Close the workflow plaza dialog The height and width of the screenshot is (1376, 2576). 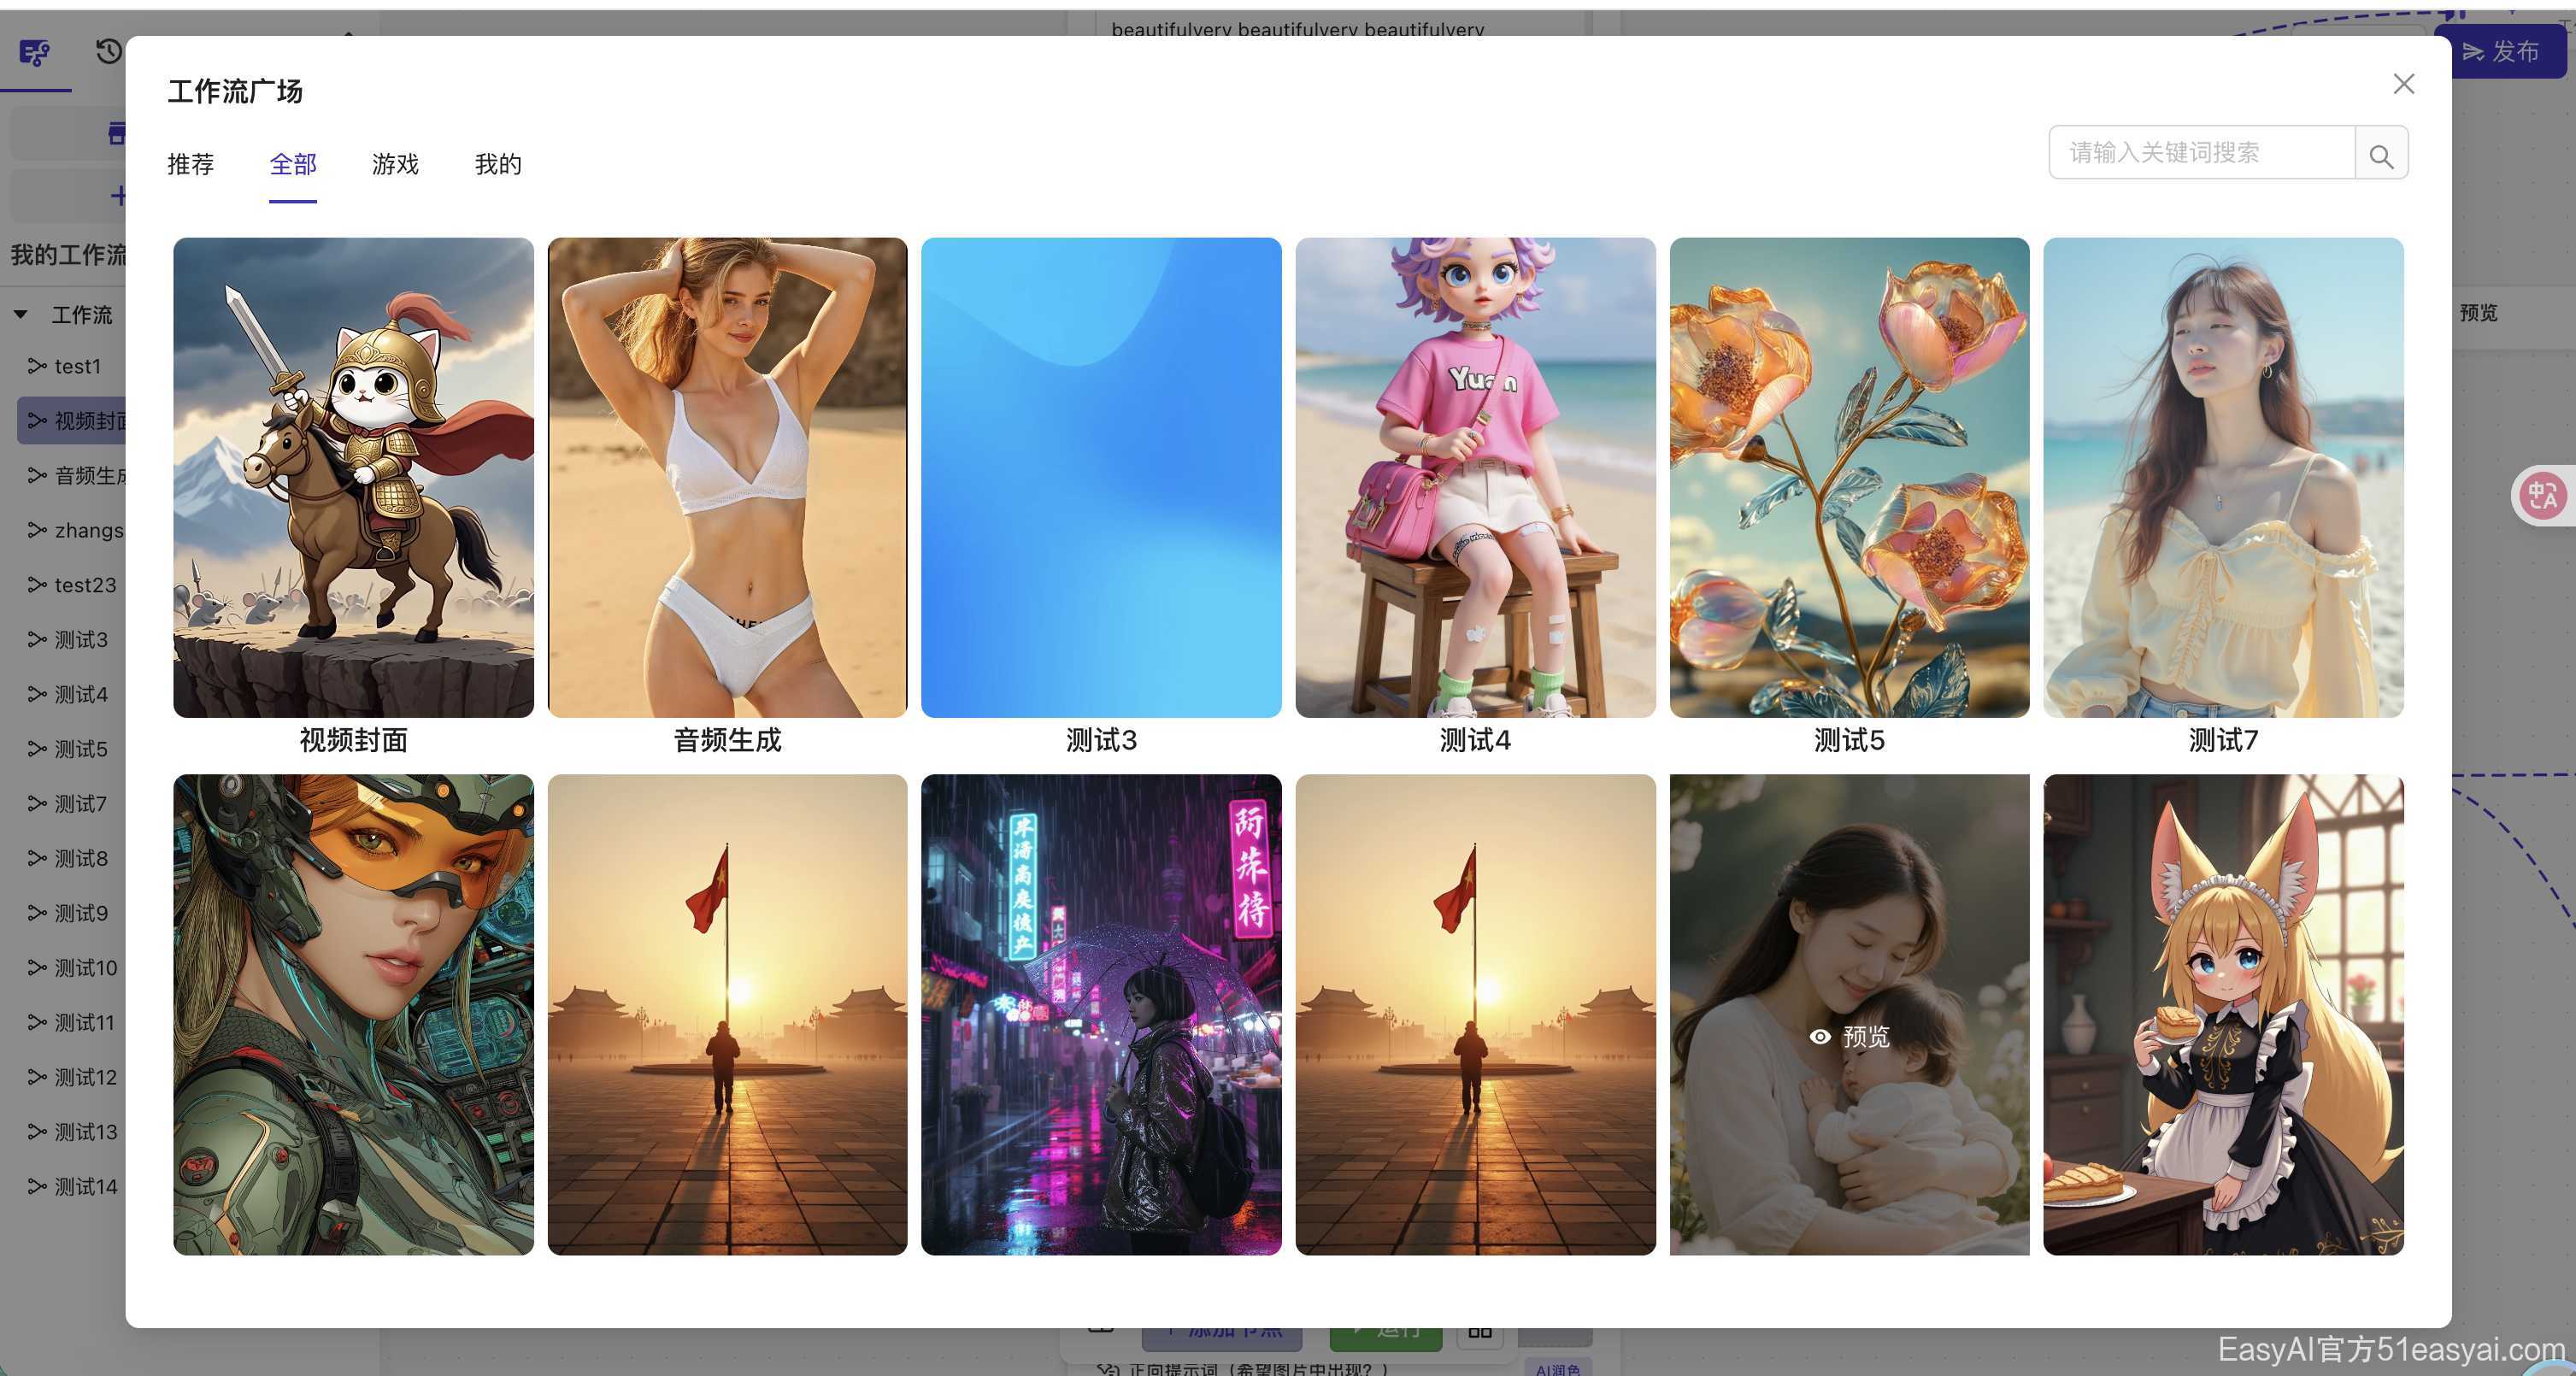pos(2403,84)
